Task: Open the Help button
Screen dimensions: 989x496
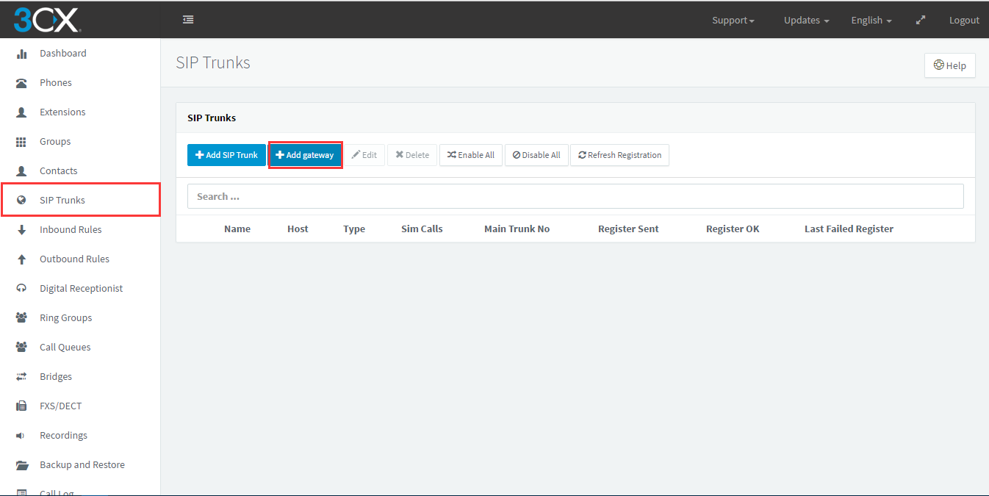Action: tap(950, 65)
